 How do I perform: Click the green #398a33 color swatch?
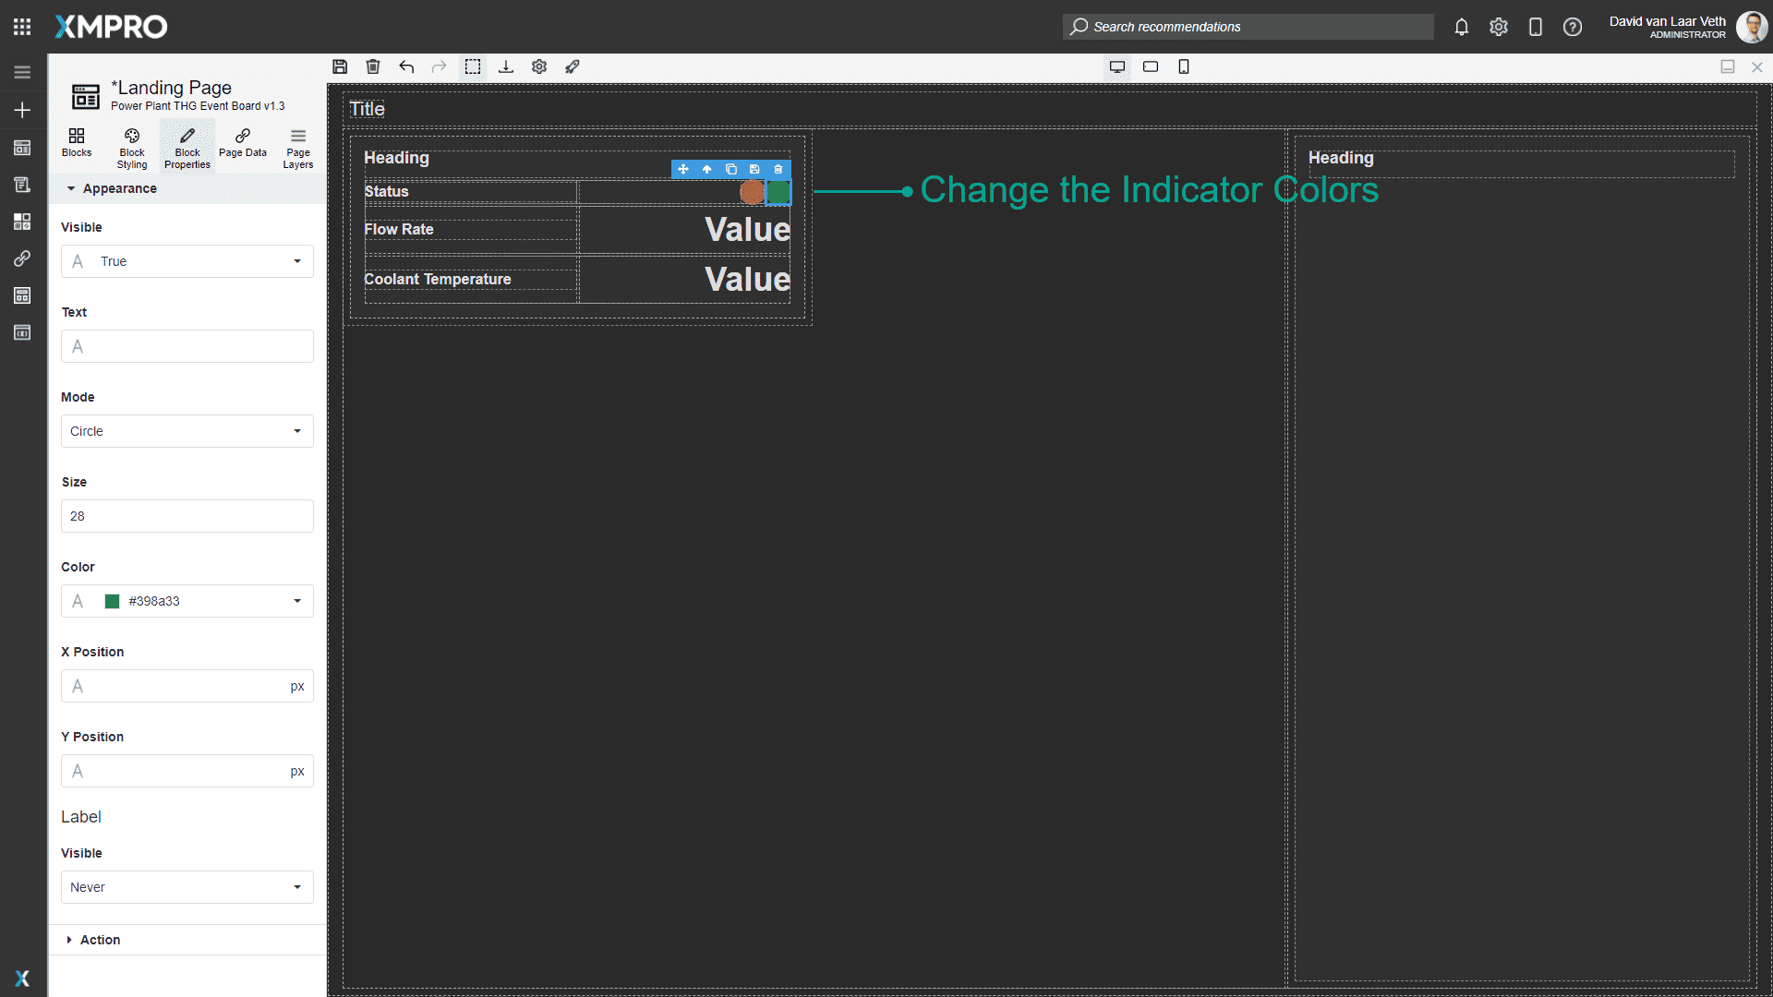click(113, 601)
